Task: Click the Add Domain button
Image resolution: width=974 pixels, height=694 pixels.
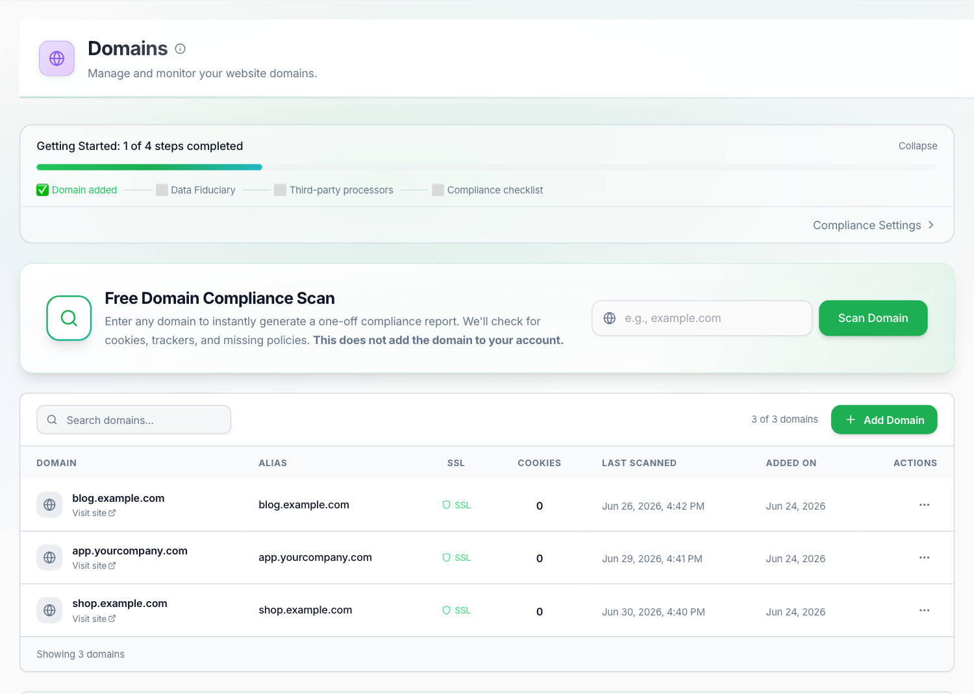Action: pos(884,420)
